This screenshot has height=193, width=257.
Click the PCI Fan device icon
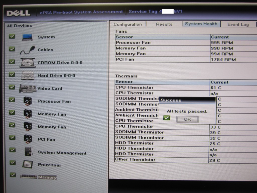pyautogui.click(x=28, y=139)
